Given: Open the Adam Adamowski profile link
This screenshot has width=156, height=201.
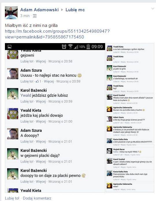Looking at the screenshot, I should point(40,10).
